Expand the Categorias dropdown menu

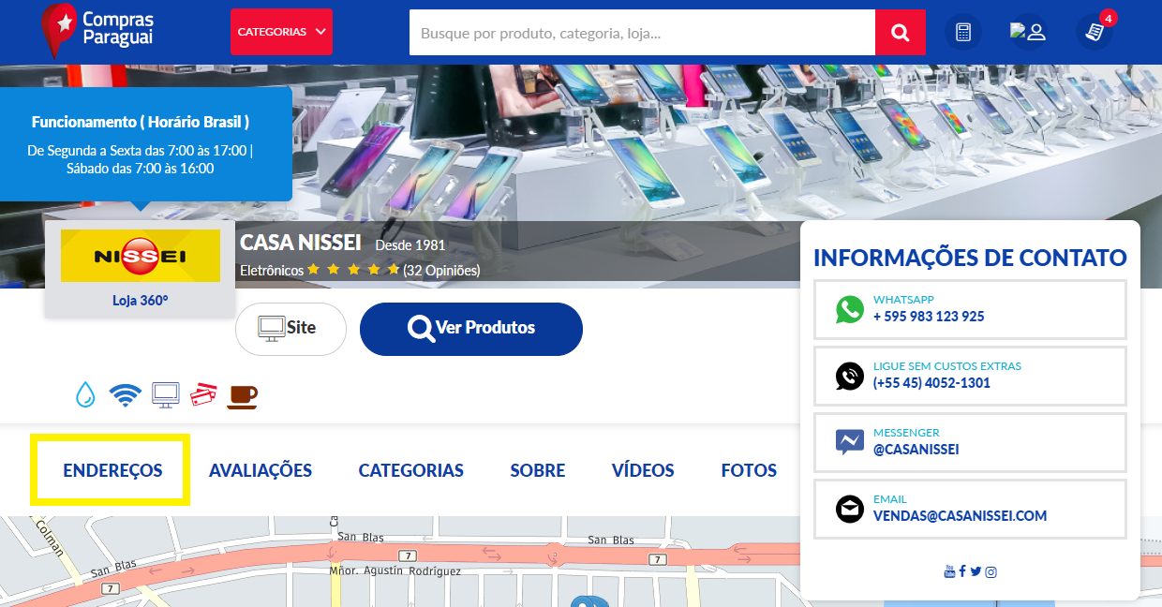281,32
